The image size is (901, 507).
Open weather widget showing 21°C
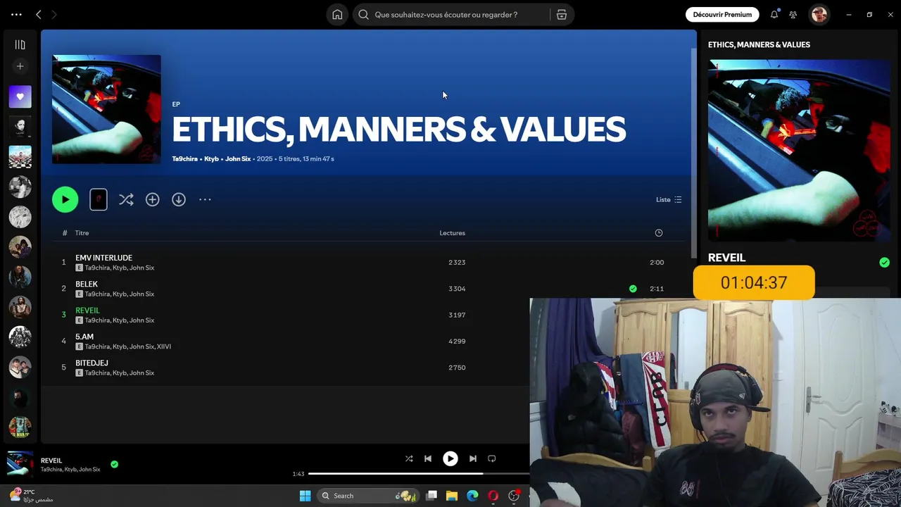coord(31,495)
